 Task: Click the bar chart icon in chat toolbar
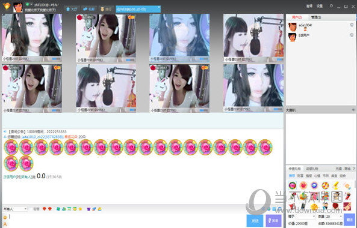tap(64, 209)
